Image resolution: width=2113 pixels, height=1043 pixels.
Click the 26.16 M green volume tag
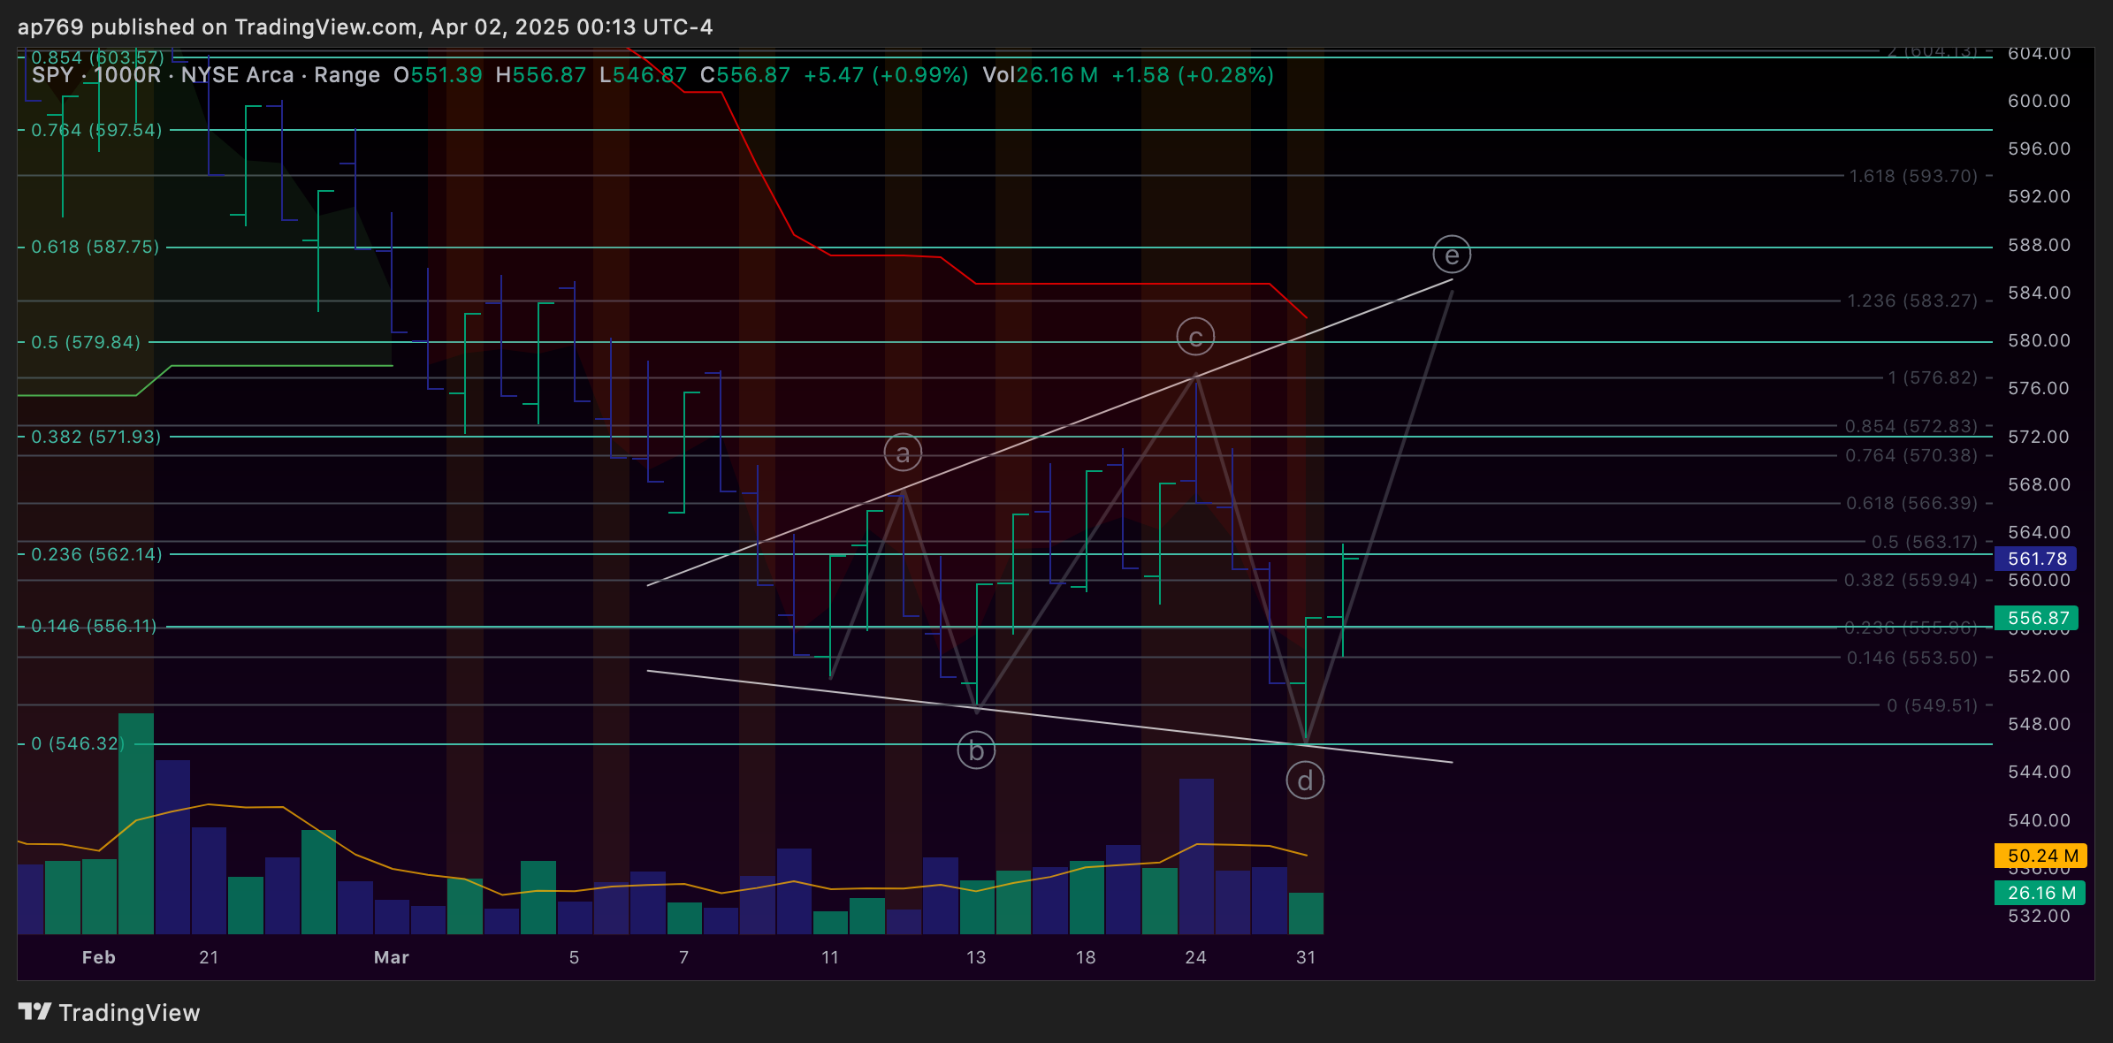(2041, 893)
